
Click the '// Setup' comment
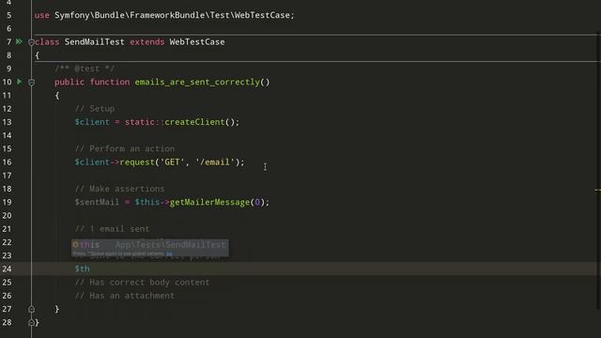[95, 109]
